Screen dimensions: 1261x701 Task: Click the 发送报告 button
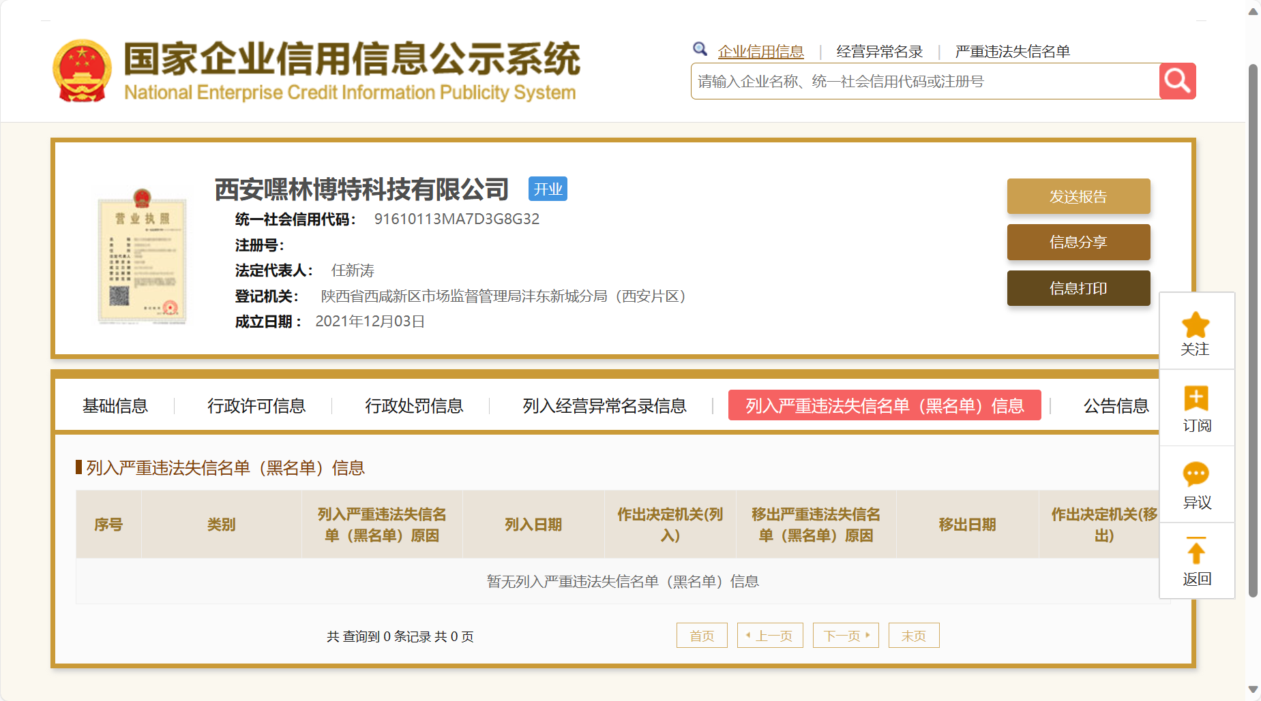tap(1078, 196)
